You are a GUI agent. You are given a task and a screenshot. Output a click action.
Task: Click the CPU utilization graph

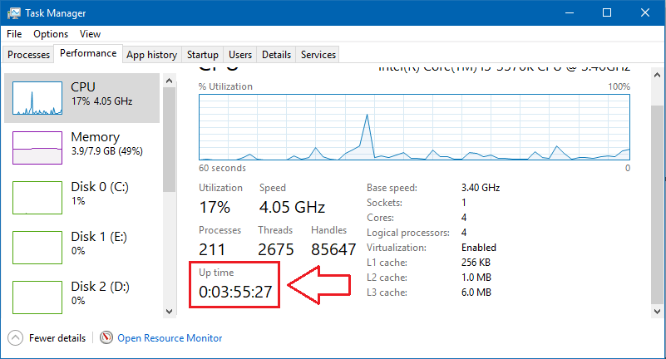[x=414, y=127]
